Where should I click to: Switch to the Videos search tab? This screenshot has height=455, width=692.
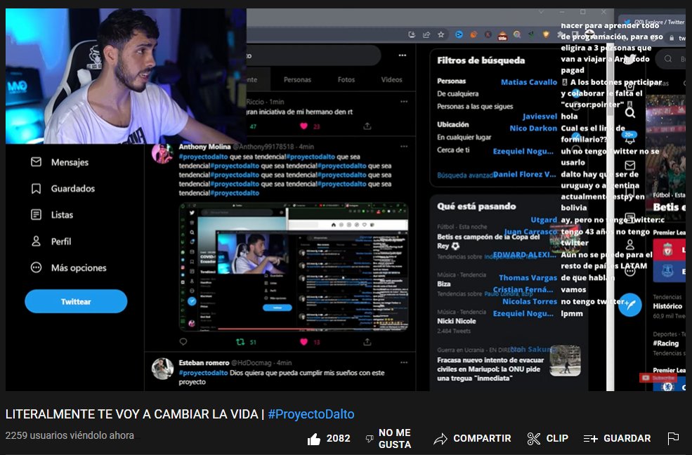point(391,80)
